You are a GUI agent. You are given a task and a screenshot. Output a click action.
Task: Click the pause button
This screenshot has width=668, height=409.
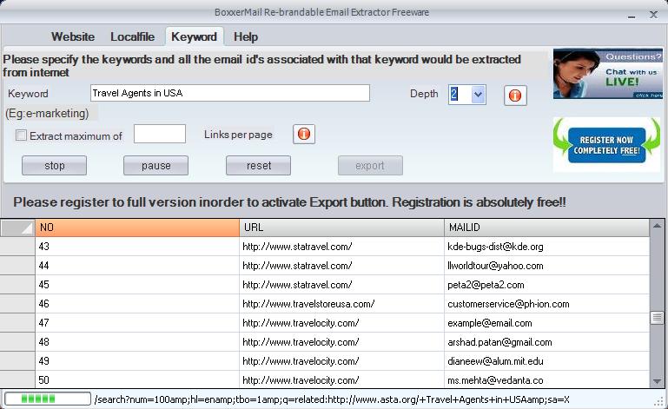pos(155,165)
